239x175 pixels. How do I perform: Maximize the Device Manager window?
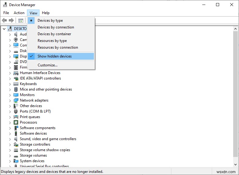click(218, 5)
